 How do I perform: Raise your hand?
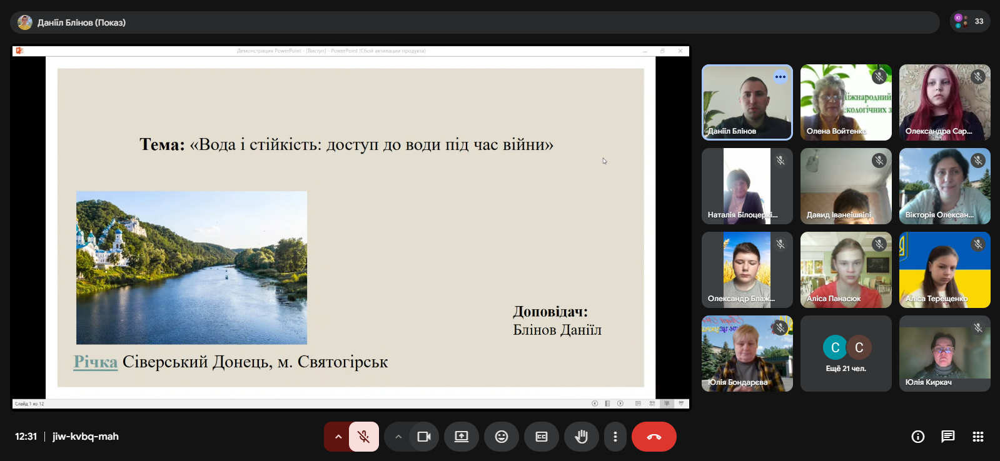pyautogui.click(x=582, y=437)
